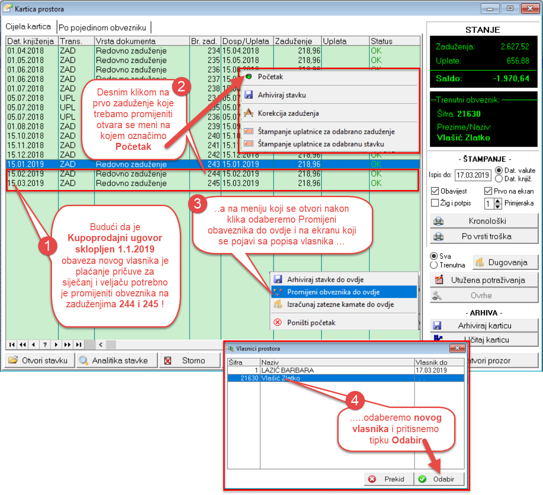Toggle the Prvo na ekran checkbox

[x=488, y=191]
